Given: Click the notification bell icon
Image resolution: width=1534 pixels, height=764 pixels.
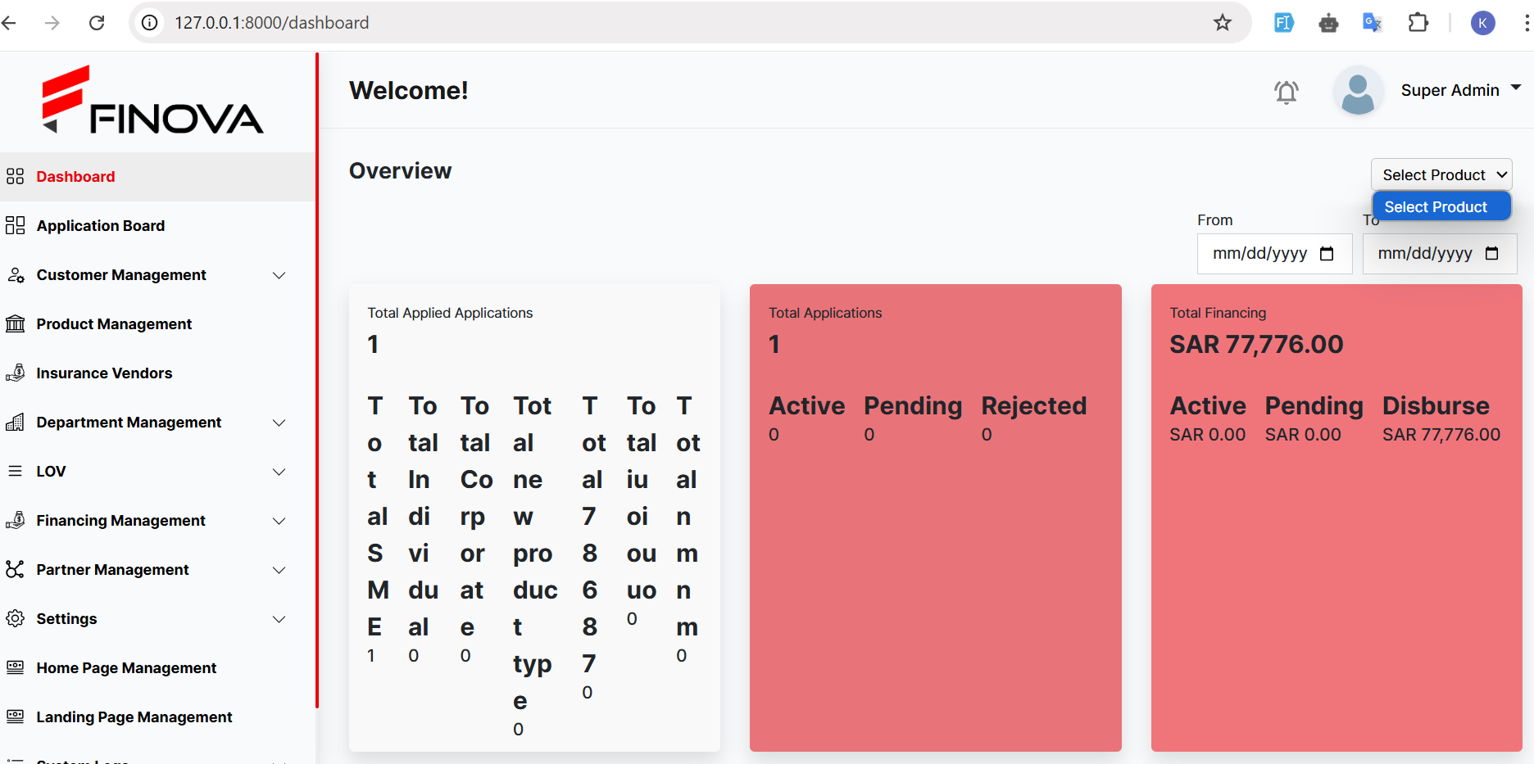Looking at the screenshot, I should tap(1286, 92).
